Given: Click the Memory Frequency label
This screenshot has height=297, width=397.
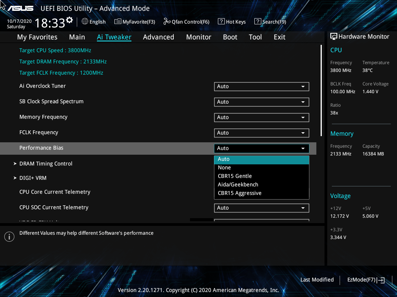Looking at the screenshot, I should [x=43, y=117].
